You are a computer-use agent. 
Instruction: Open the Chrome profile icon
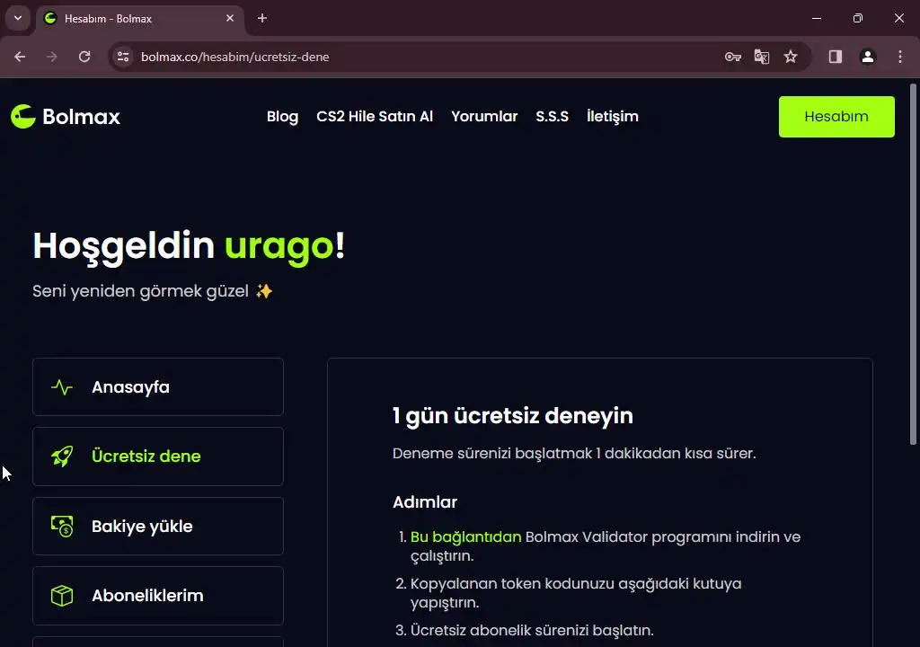[x=868, y=57]
